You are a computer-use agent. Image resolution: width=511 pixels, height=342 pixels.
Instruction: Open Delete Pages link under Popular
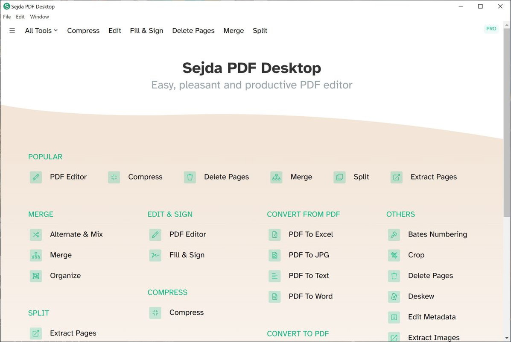(227, 177)
